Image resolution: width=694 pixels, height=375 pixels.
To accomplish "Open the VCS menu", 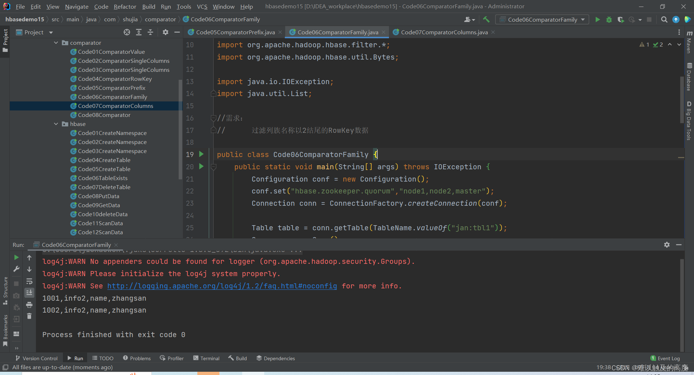I will tap(202, 6).
